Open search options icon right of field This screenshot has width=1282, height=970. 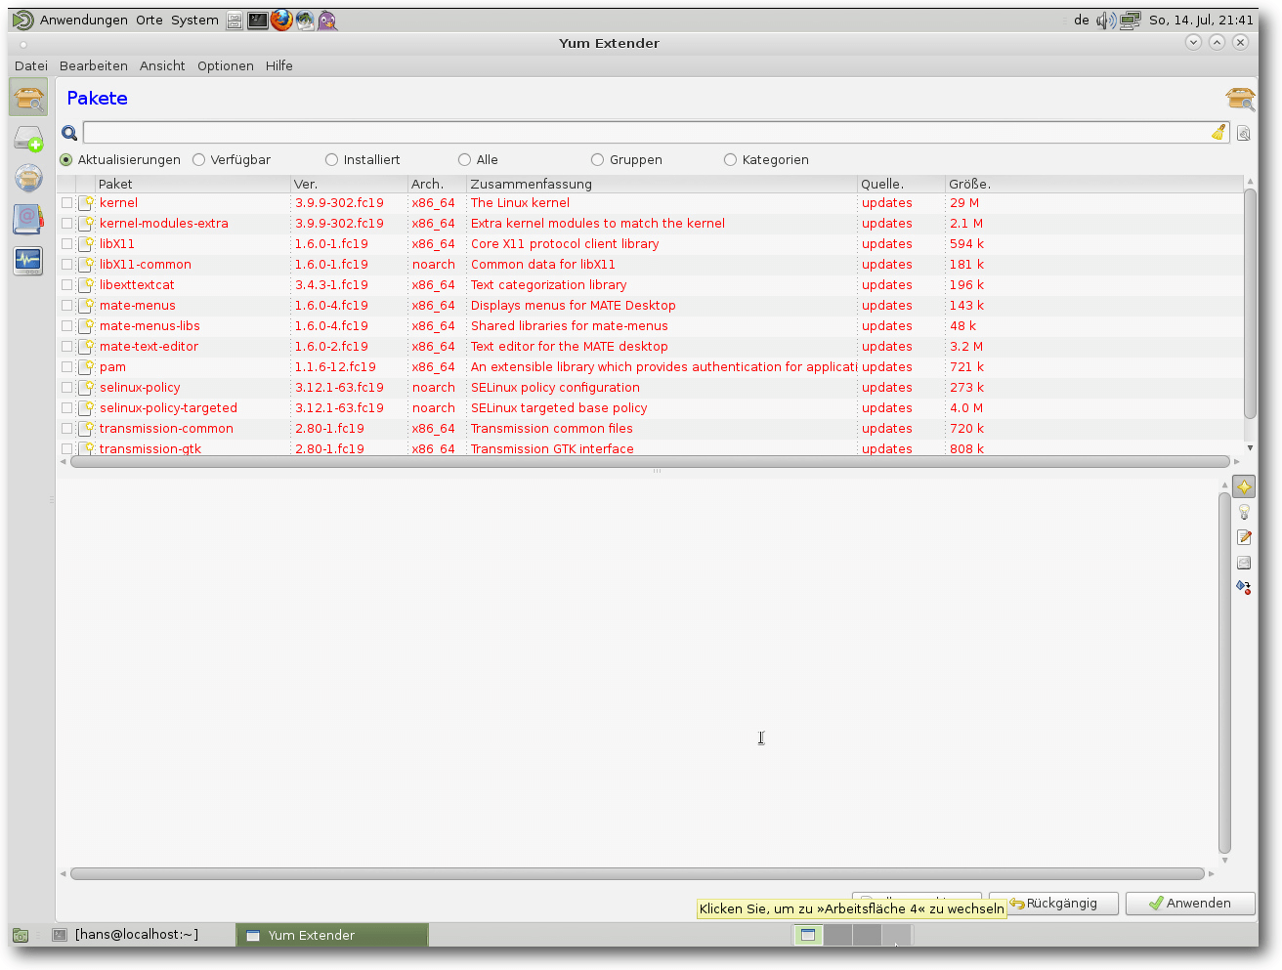point(1244,133)
